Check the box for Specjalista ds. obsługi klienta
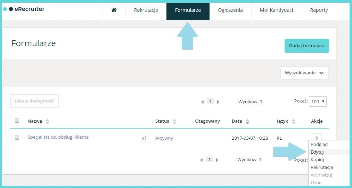The width and height of the screenshot is (352, 188). click(x=17, y=138)
